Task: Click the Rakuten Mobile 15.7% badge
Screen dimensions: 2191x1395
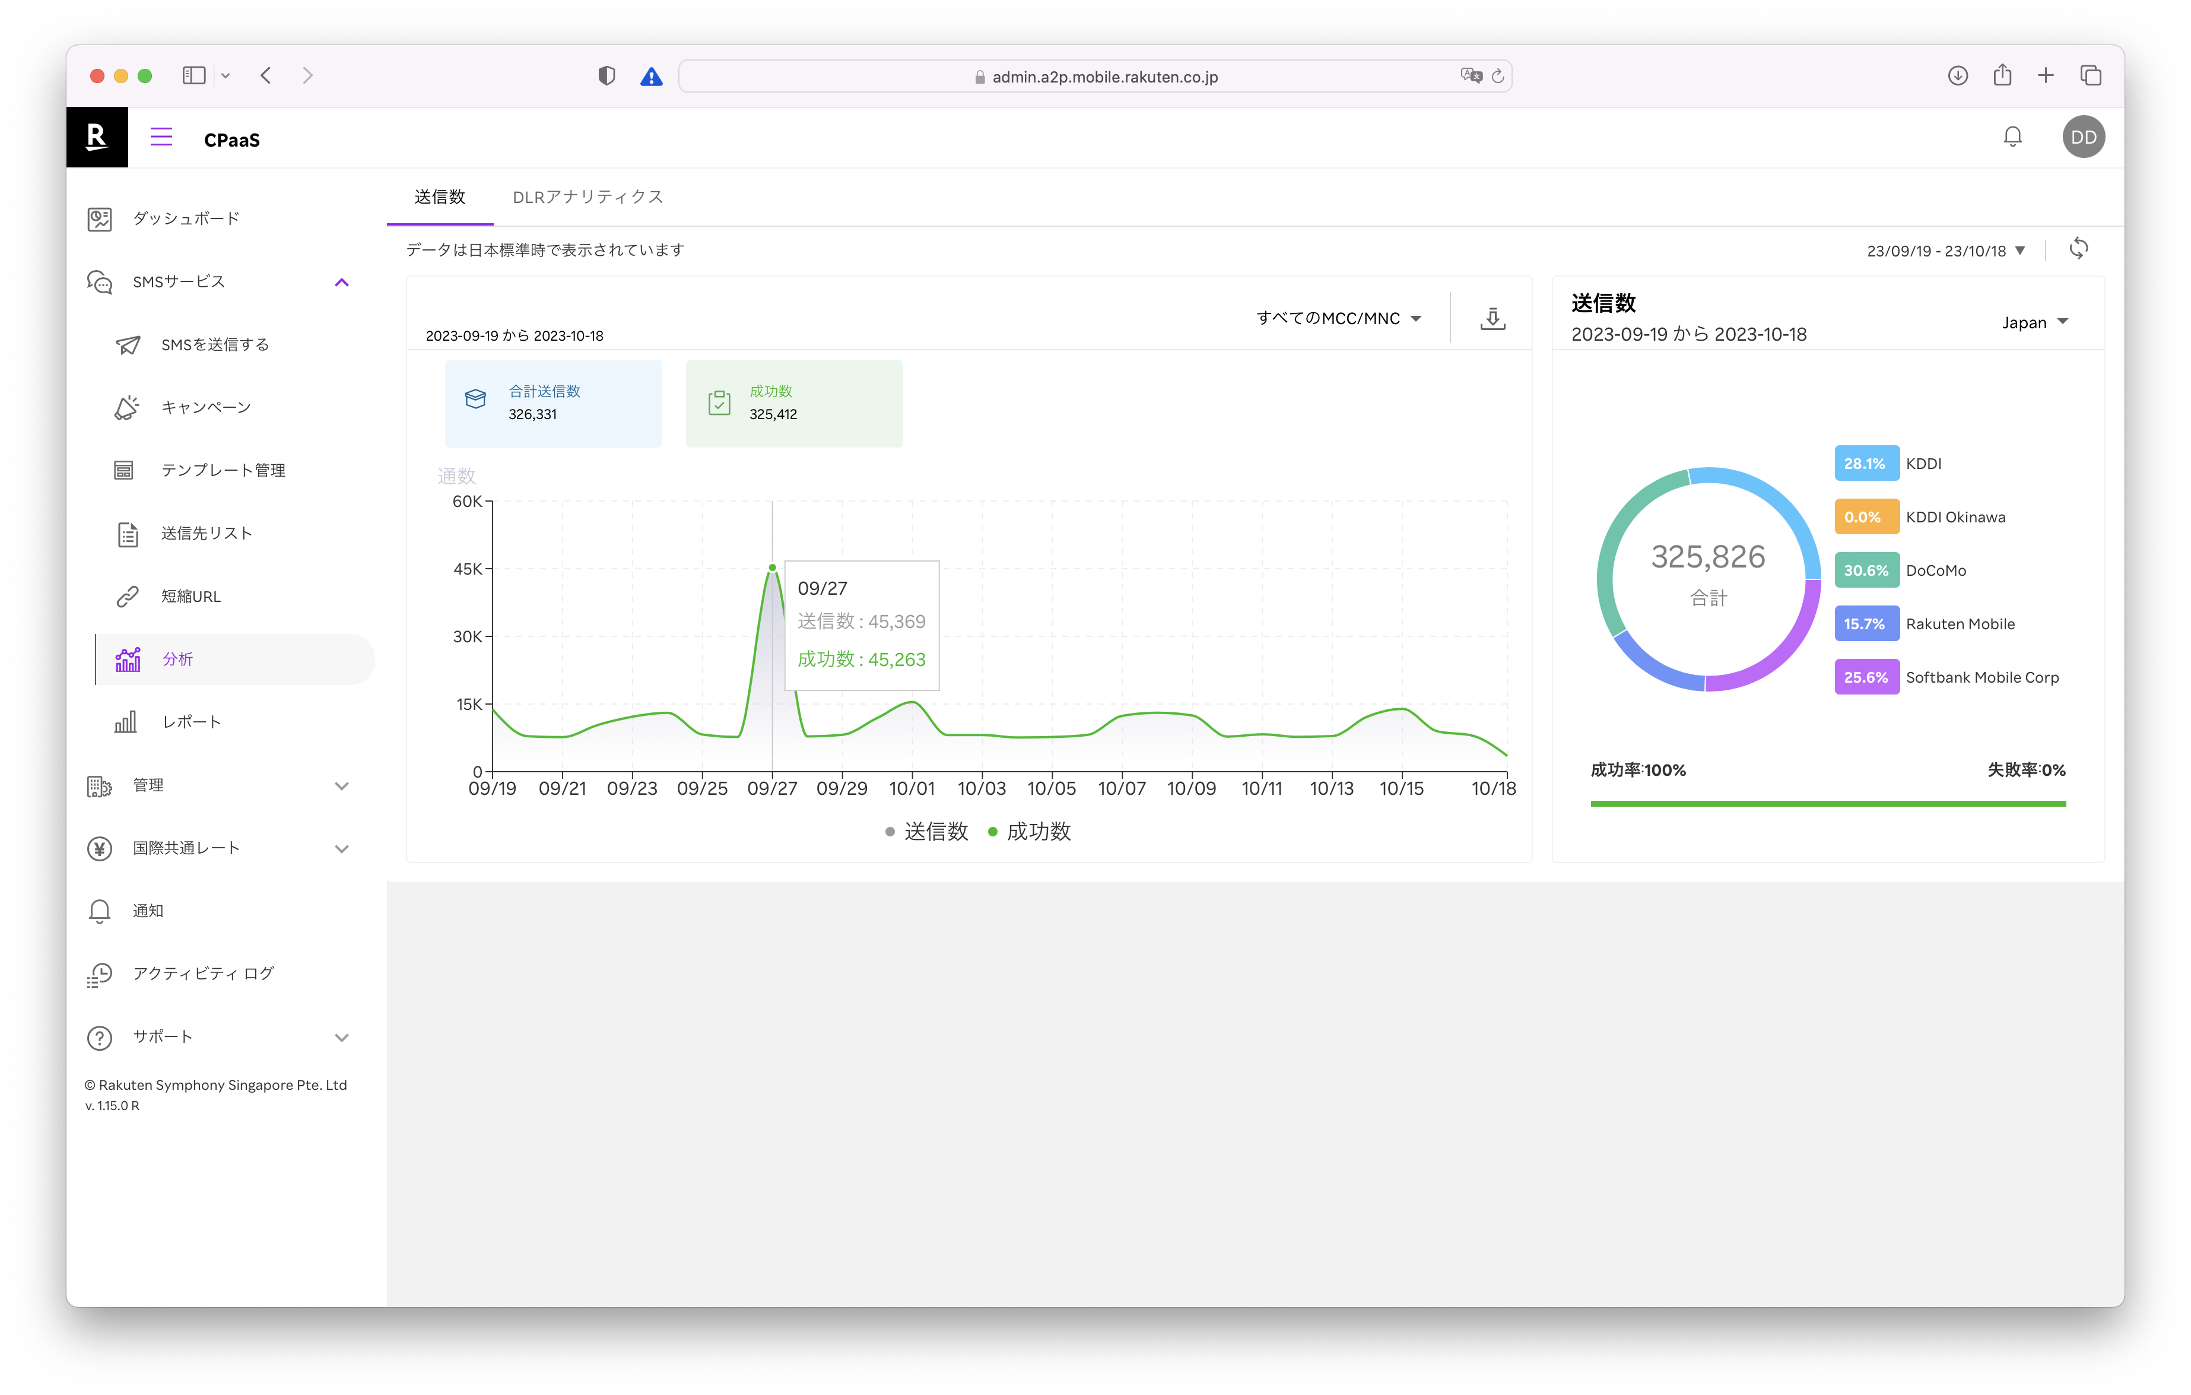Action: coord(1866,624)
